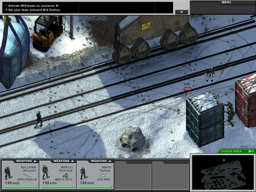Click inside the minimap viewport rectangle
The image size is (256, 192).
[x=233, y=171]
